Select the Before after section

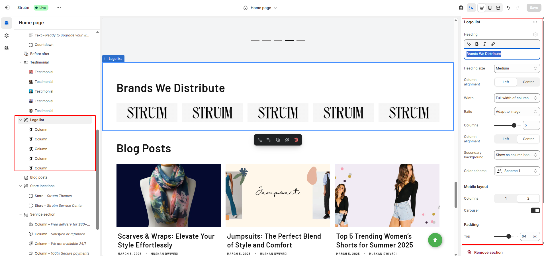point(40,54)
